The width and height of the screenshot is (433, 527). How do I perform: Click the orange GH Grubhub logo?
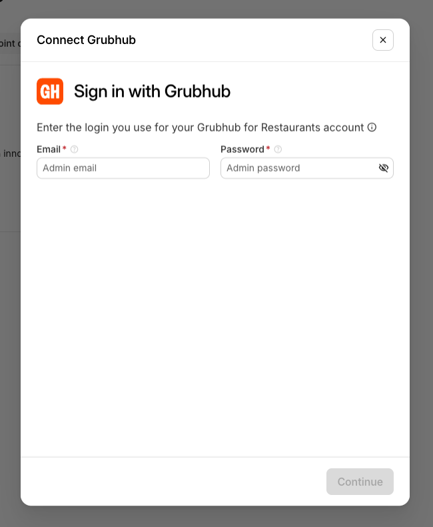[50, 91]
